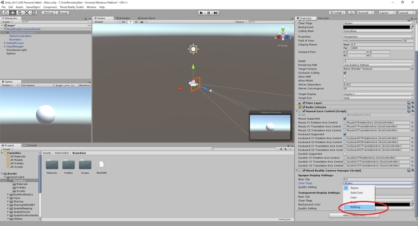Toggle scene effects image icon
The image size is (418, 226).
(x=142, y=22)
